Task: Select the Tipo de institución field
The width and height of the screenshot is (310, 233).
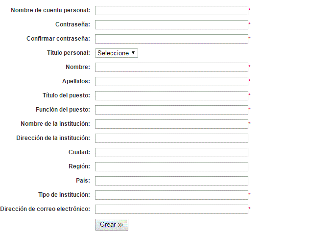Action: (171, 195)
